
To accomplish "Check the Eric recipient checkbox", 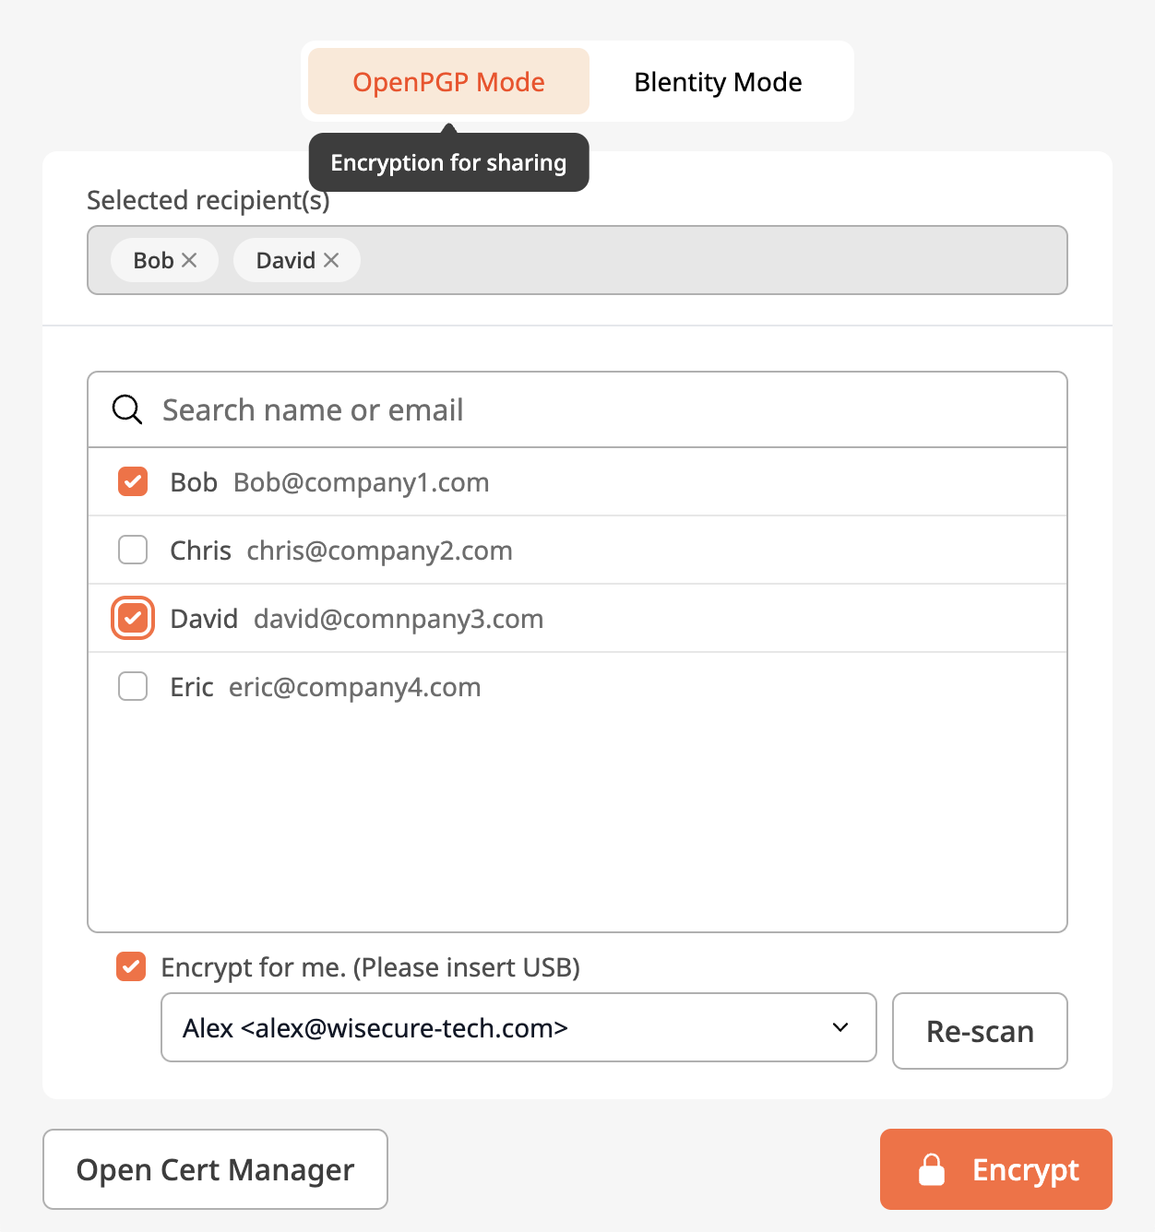I will point(133,686).
